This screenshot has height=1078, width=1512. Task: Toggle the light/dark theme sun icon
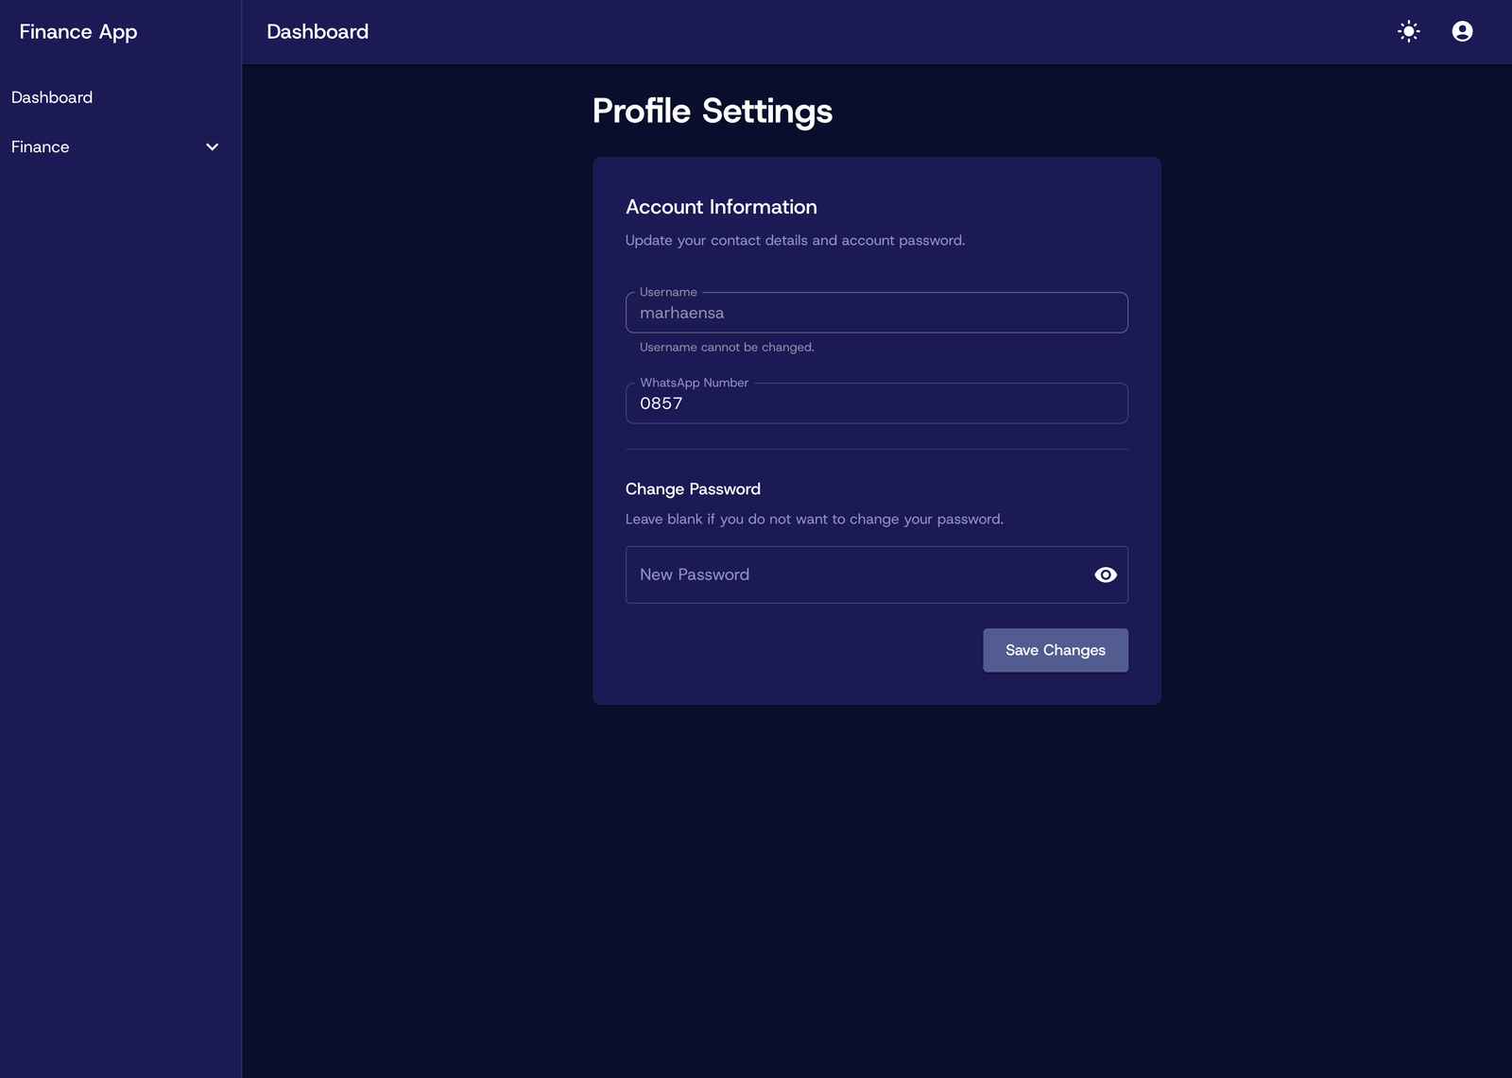pyautogui.click(x=1408, y=31)
